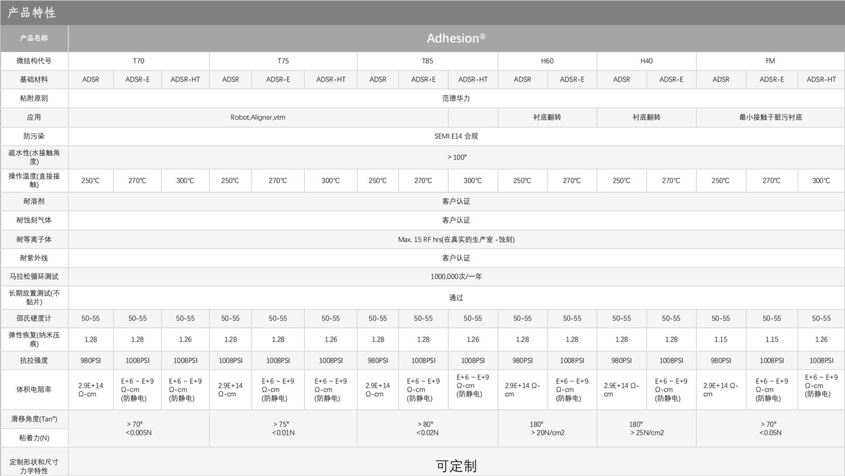
Task: Select the Adhesion® product name header
Action: point(456,39)
